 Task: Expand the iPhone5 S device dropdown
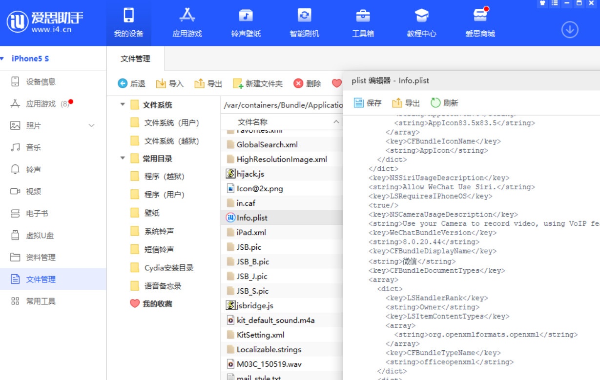pos(2,59)
